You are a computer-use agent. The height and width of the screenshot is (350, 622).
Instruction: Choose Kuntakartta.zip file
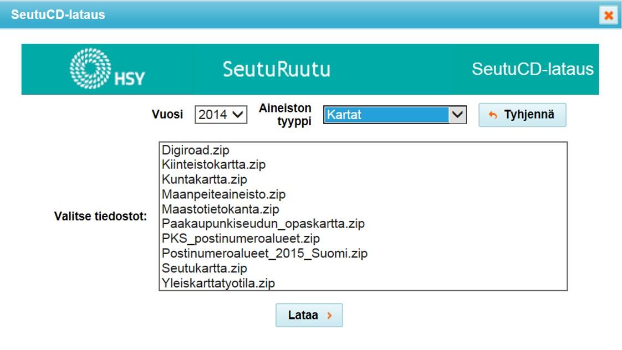pos(204,179)
